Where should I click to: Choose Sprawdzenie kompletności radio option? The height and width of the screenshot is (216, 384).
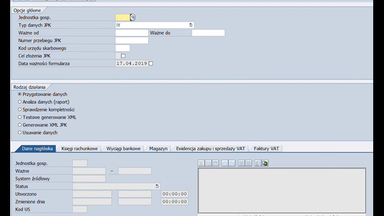tap(20, 109)
